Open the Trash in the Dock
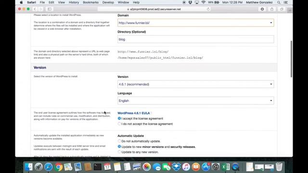This screenshot has height=173, width=308. (x=279, y=167)
